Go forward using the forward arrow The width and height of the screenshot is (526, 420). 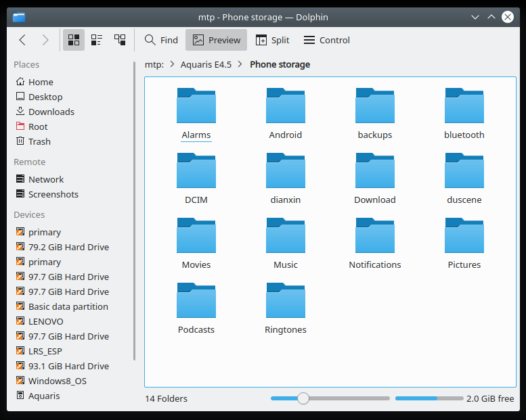click(45, 40)
